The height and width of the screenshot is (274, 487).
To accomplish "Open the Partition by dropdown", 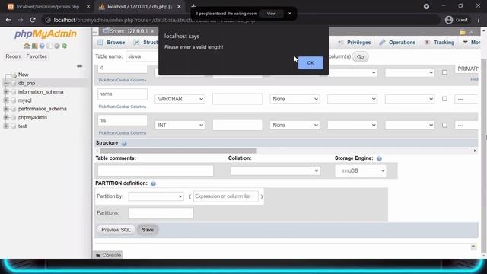I will [x=156, y=196].
